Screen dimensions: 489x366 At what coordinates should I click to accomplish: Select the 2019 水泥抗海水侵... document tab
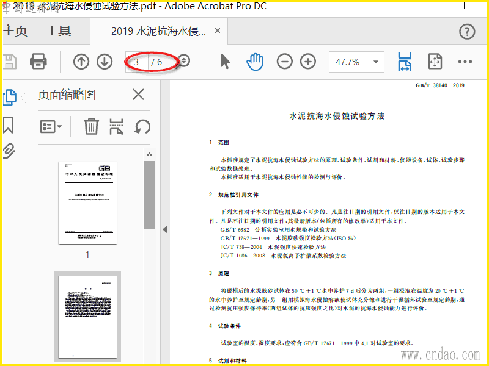coord(158,31)
